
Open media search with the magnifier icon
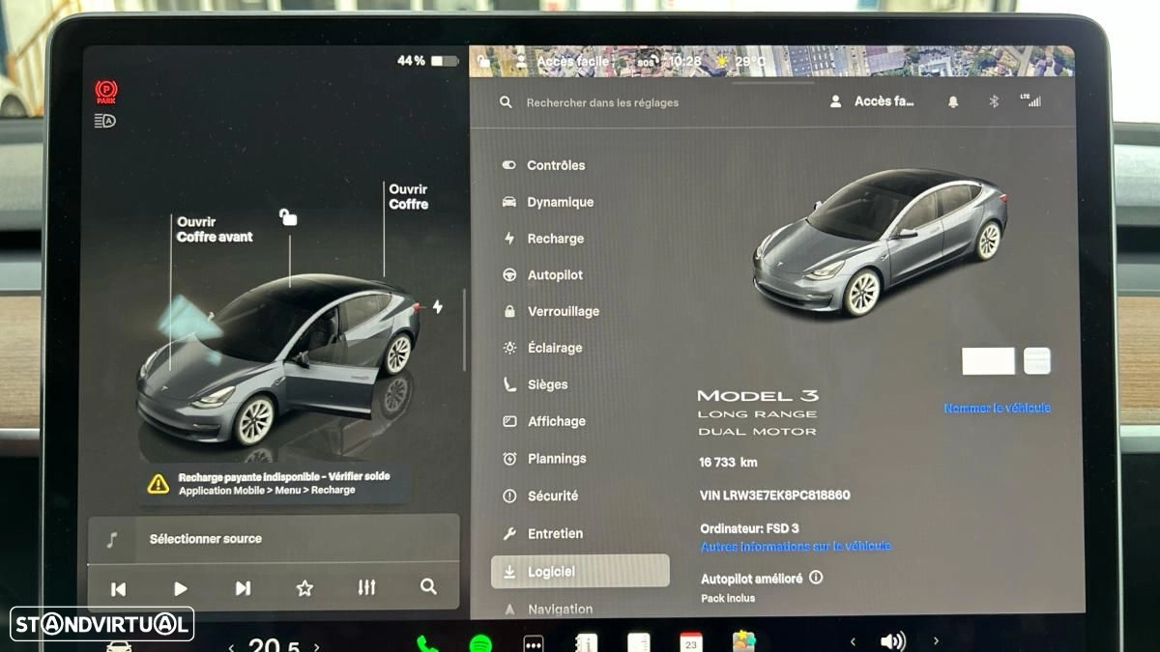click(x=428, y=587)
